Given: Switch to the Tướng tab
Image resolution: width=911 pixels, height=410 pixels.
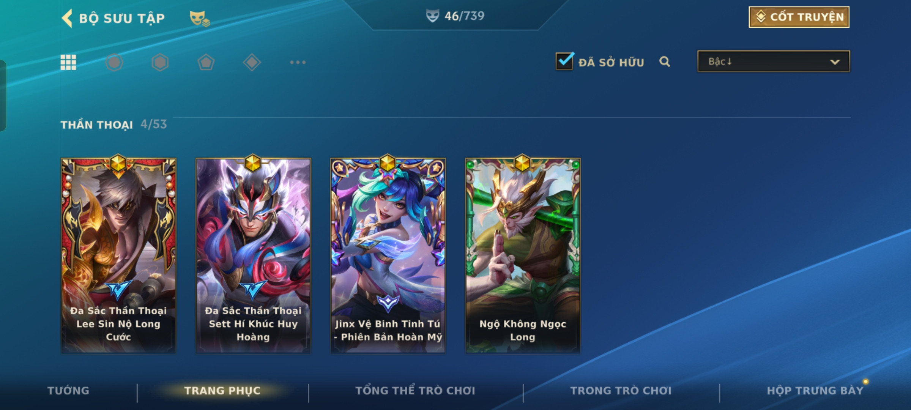Looking at the screenshot, I should 68,391.
